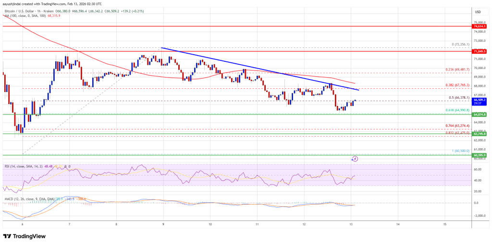Click date 13 on the time axis
This screenshot has height=244, width=492.
pos(351,224)
